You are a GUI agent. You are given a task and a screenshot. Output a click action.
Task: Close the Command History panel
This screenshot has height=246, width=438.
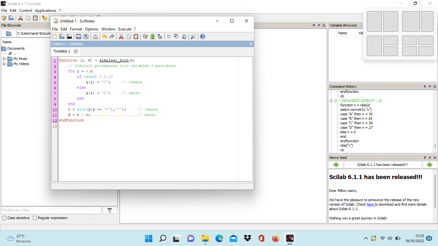[x=435, y=86]
